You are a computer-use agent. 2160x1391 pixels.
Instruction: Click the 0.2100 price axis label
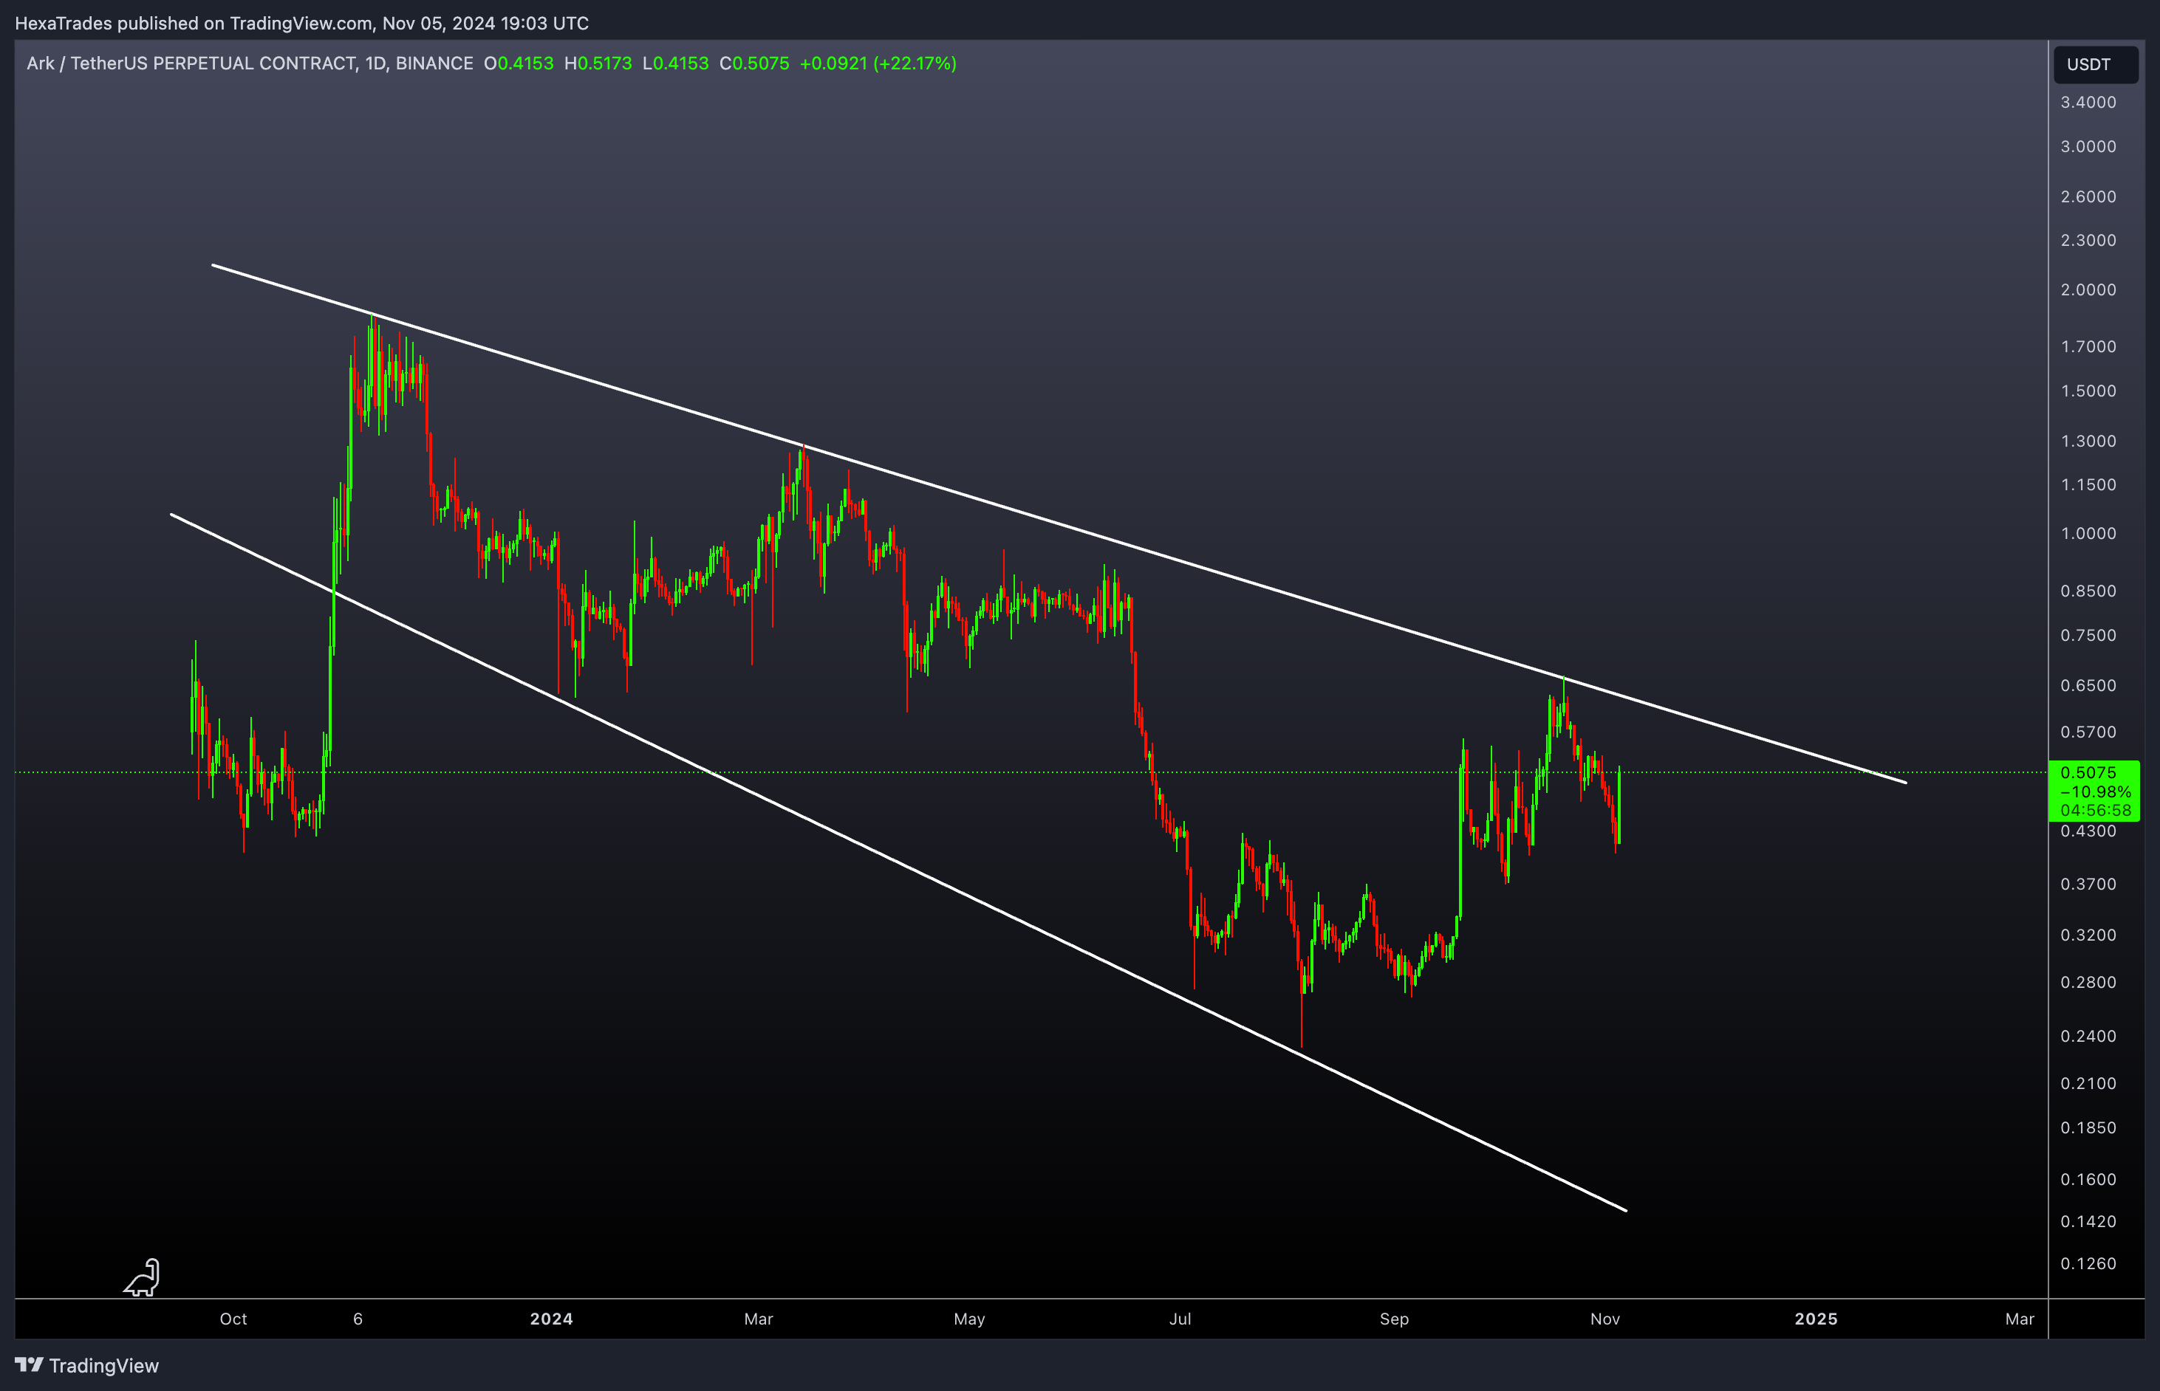pos(2088,1084)
